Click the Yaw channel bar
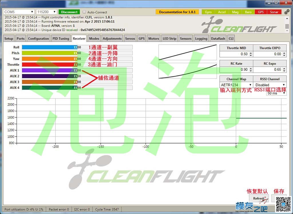 pyautogui.click(x=77, y=59)
